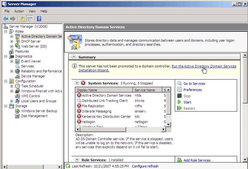Sort by Display Name column header

pos(104,90)
